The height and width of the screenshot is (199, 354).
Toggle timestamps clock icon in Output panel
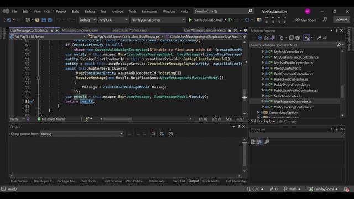[171, 134]
